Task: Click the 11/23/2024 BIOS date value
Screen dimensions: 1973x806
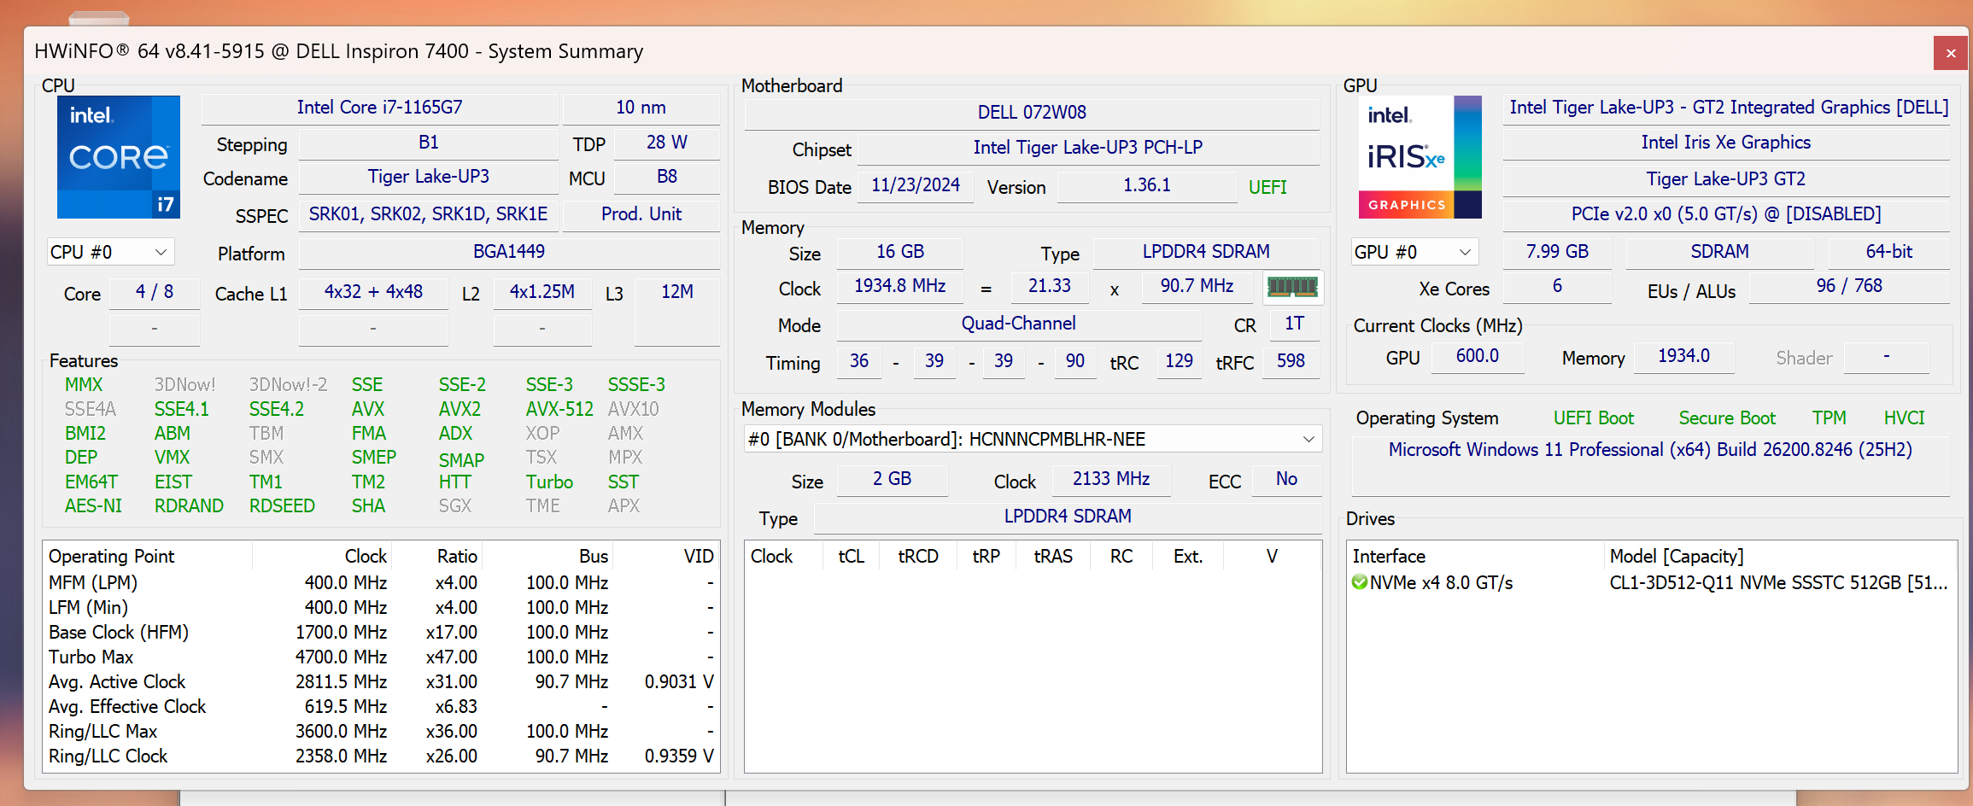Action: tap(916, 185)
